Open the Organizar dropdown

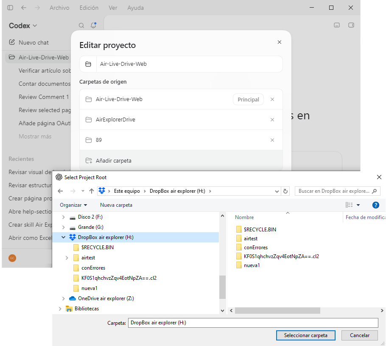coord(73,205)
